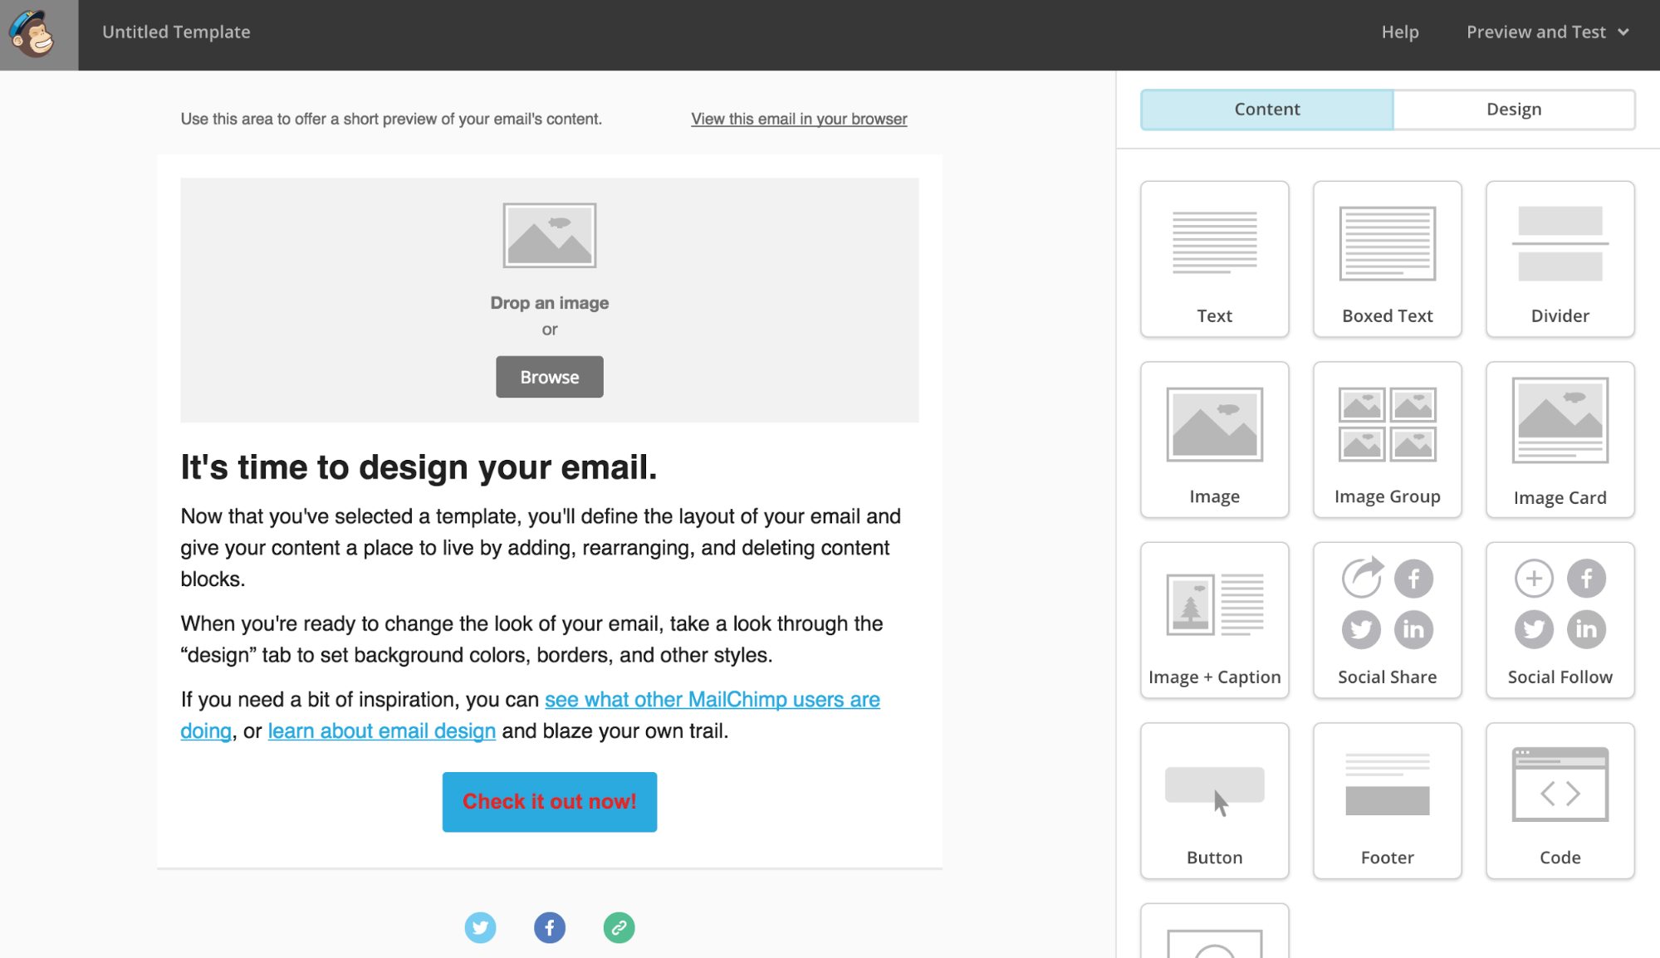Click the learn about email design link
The height and width of the screenshot is (958, 1660).
click(x=382, y=729)
